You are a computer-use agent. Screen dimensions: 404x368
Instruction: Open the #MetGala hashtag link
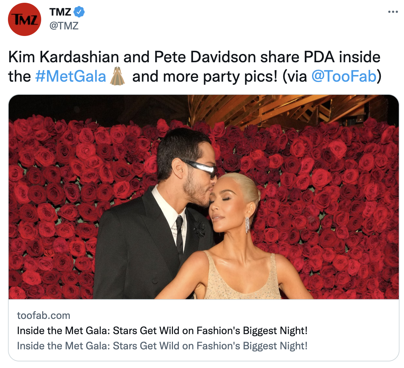click(x=71, y=76)
